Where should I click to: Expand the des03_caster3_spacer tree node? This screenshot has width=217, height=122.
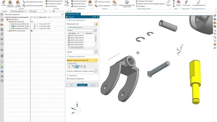point(8,31)
